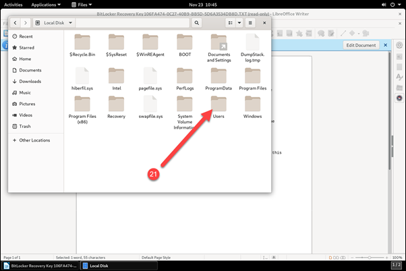Click the Writer zoom out minus button
Screen dimensions: 406x271
pyautogui.click(x=352, y=258)
